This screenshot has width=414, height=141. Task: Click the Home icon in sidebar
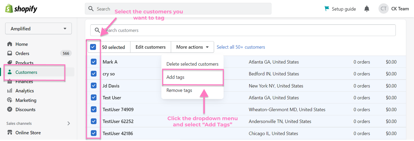[10, 44]
